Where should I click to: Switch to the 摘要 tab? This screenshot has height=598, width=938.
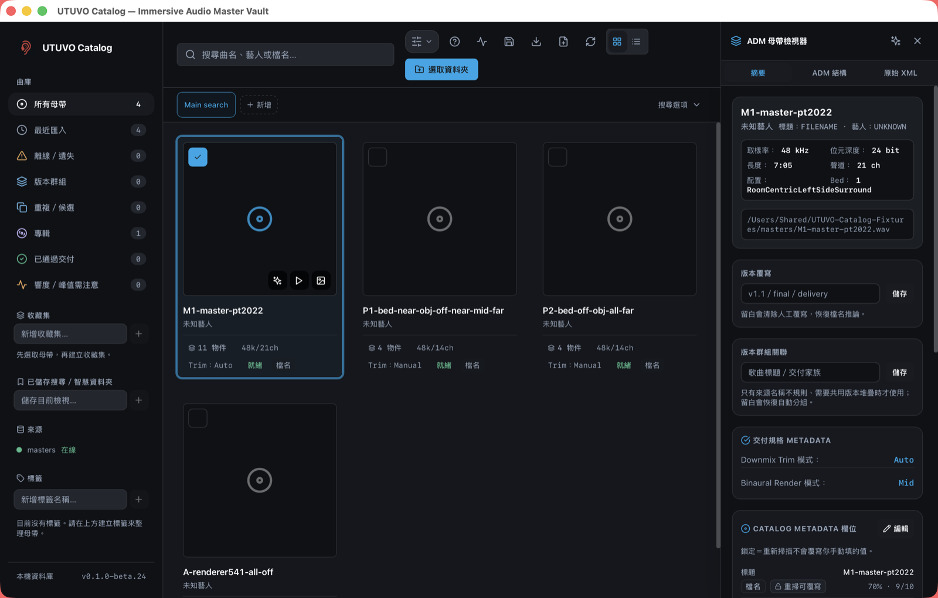[758, 73]
